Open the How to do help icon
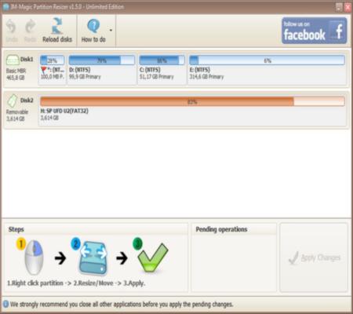Image resolution: width=353 pixels, height=314 pixels. 93,26
